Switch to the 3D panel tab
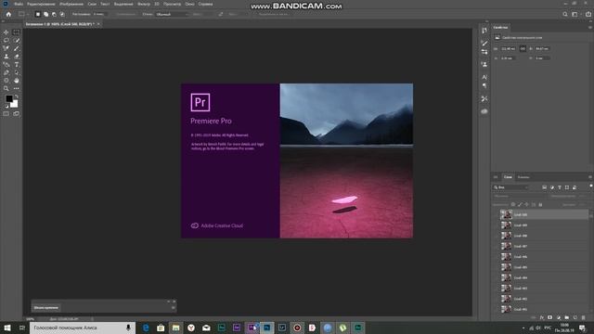Screen dimensions: 594x334 pyautogui.click(x=496, y=177)
